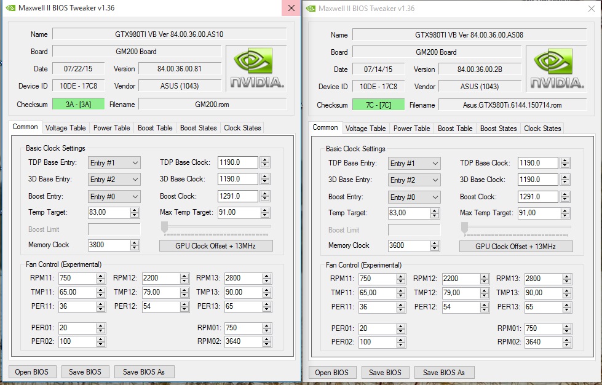Open TDP Base Entry dropdown in left window
This screenshot has width=602, height=385.
point(114,163)
